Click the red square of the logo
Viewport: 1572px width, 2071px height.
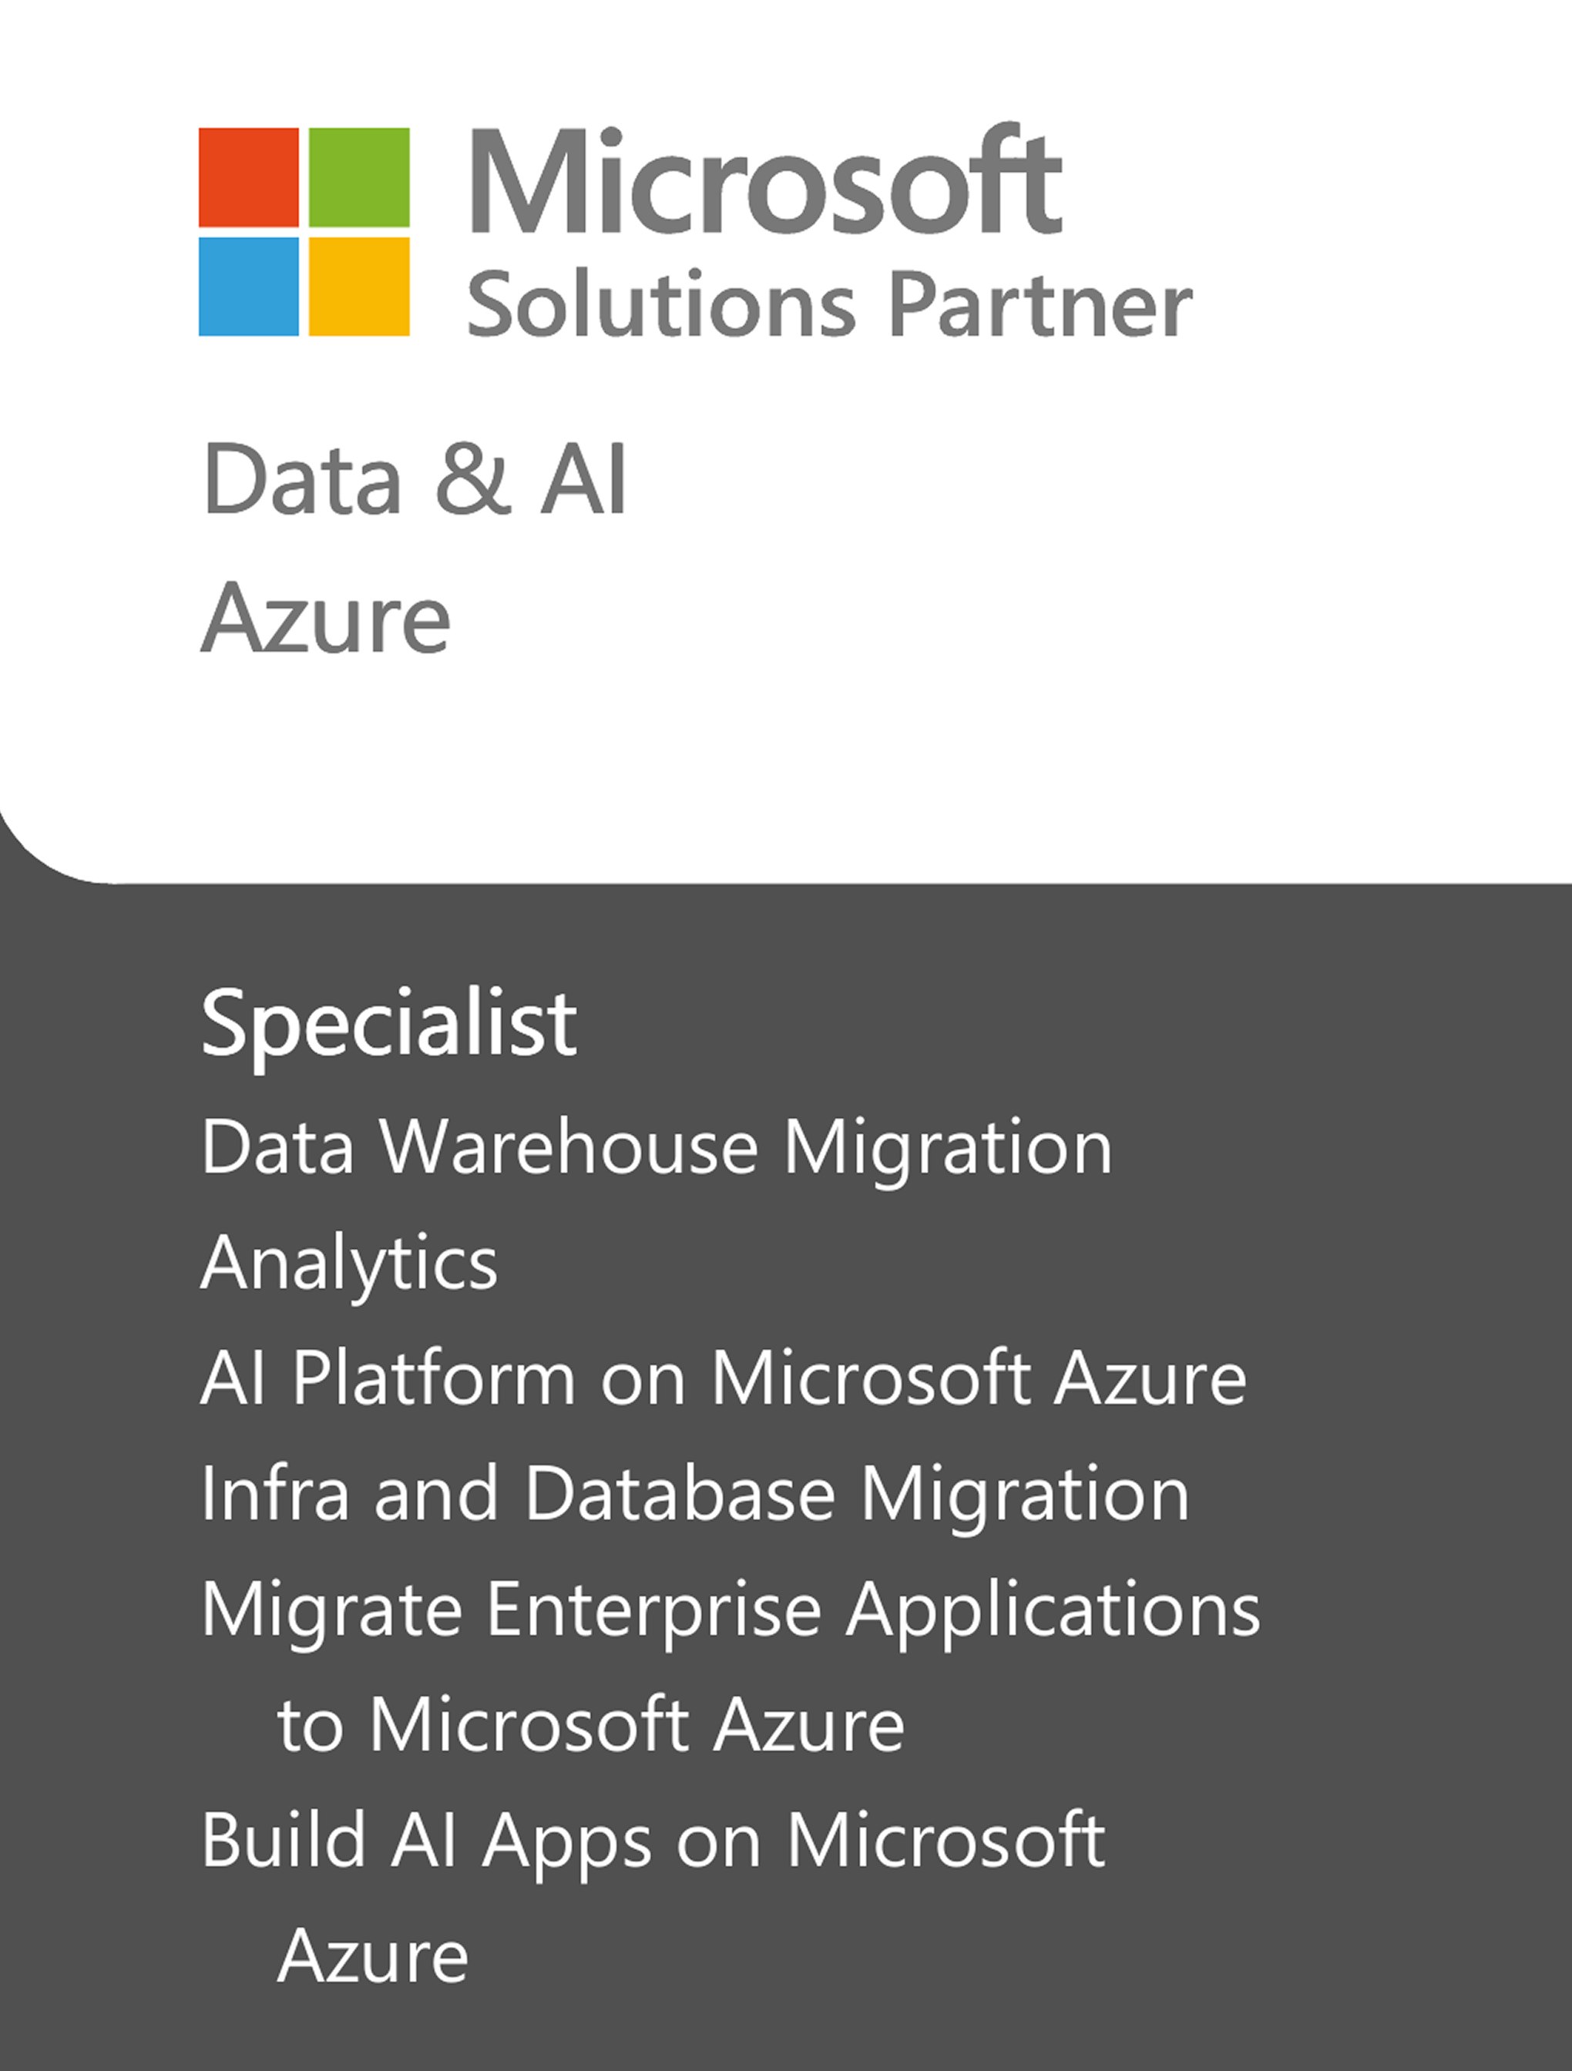pos(249,177)
